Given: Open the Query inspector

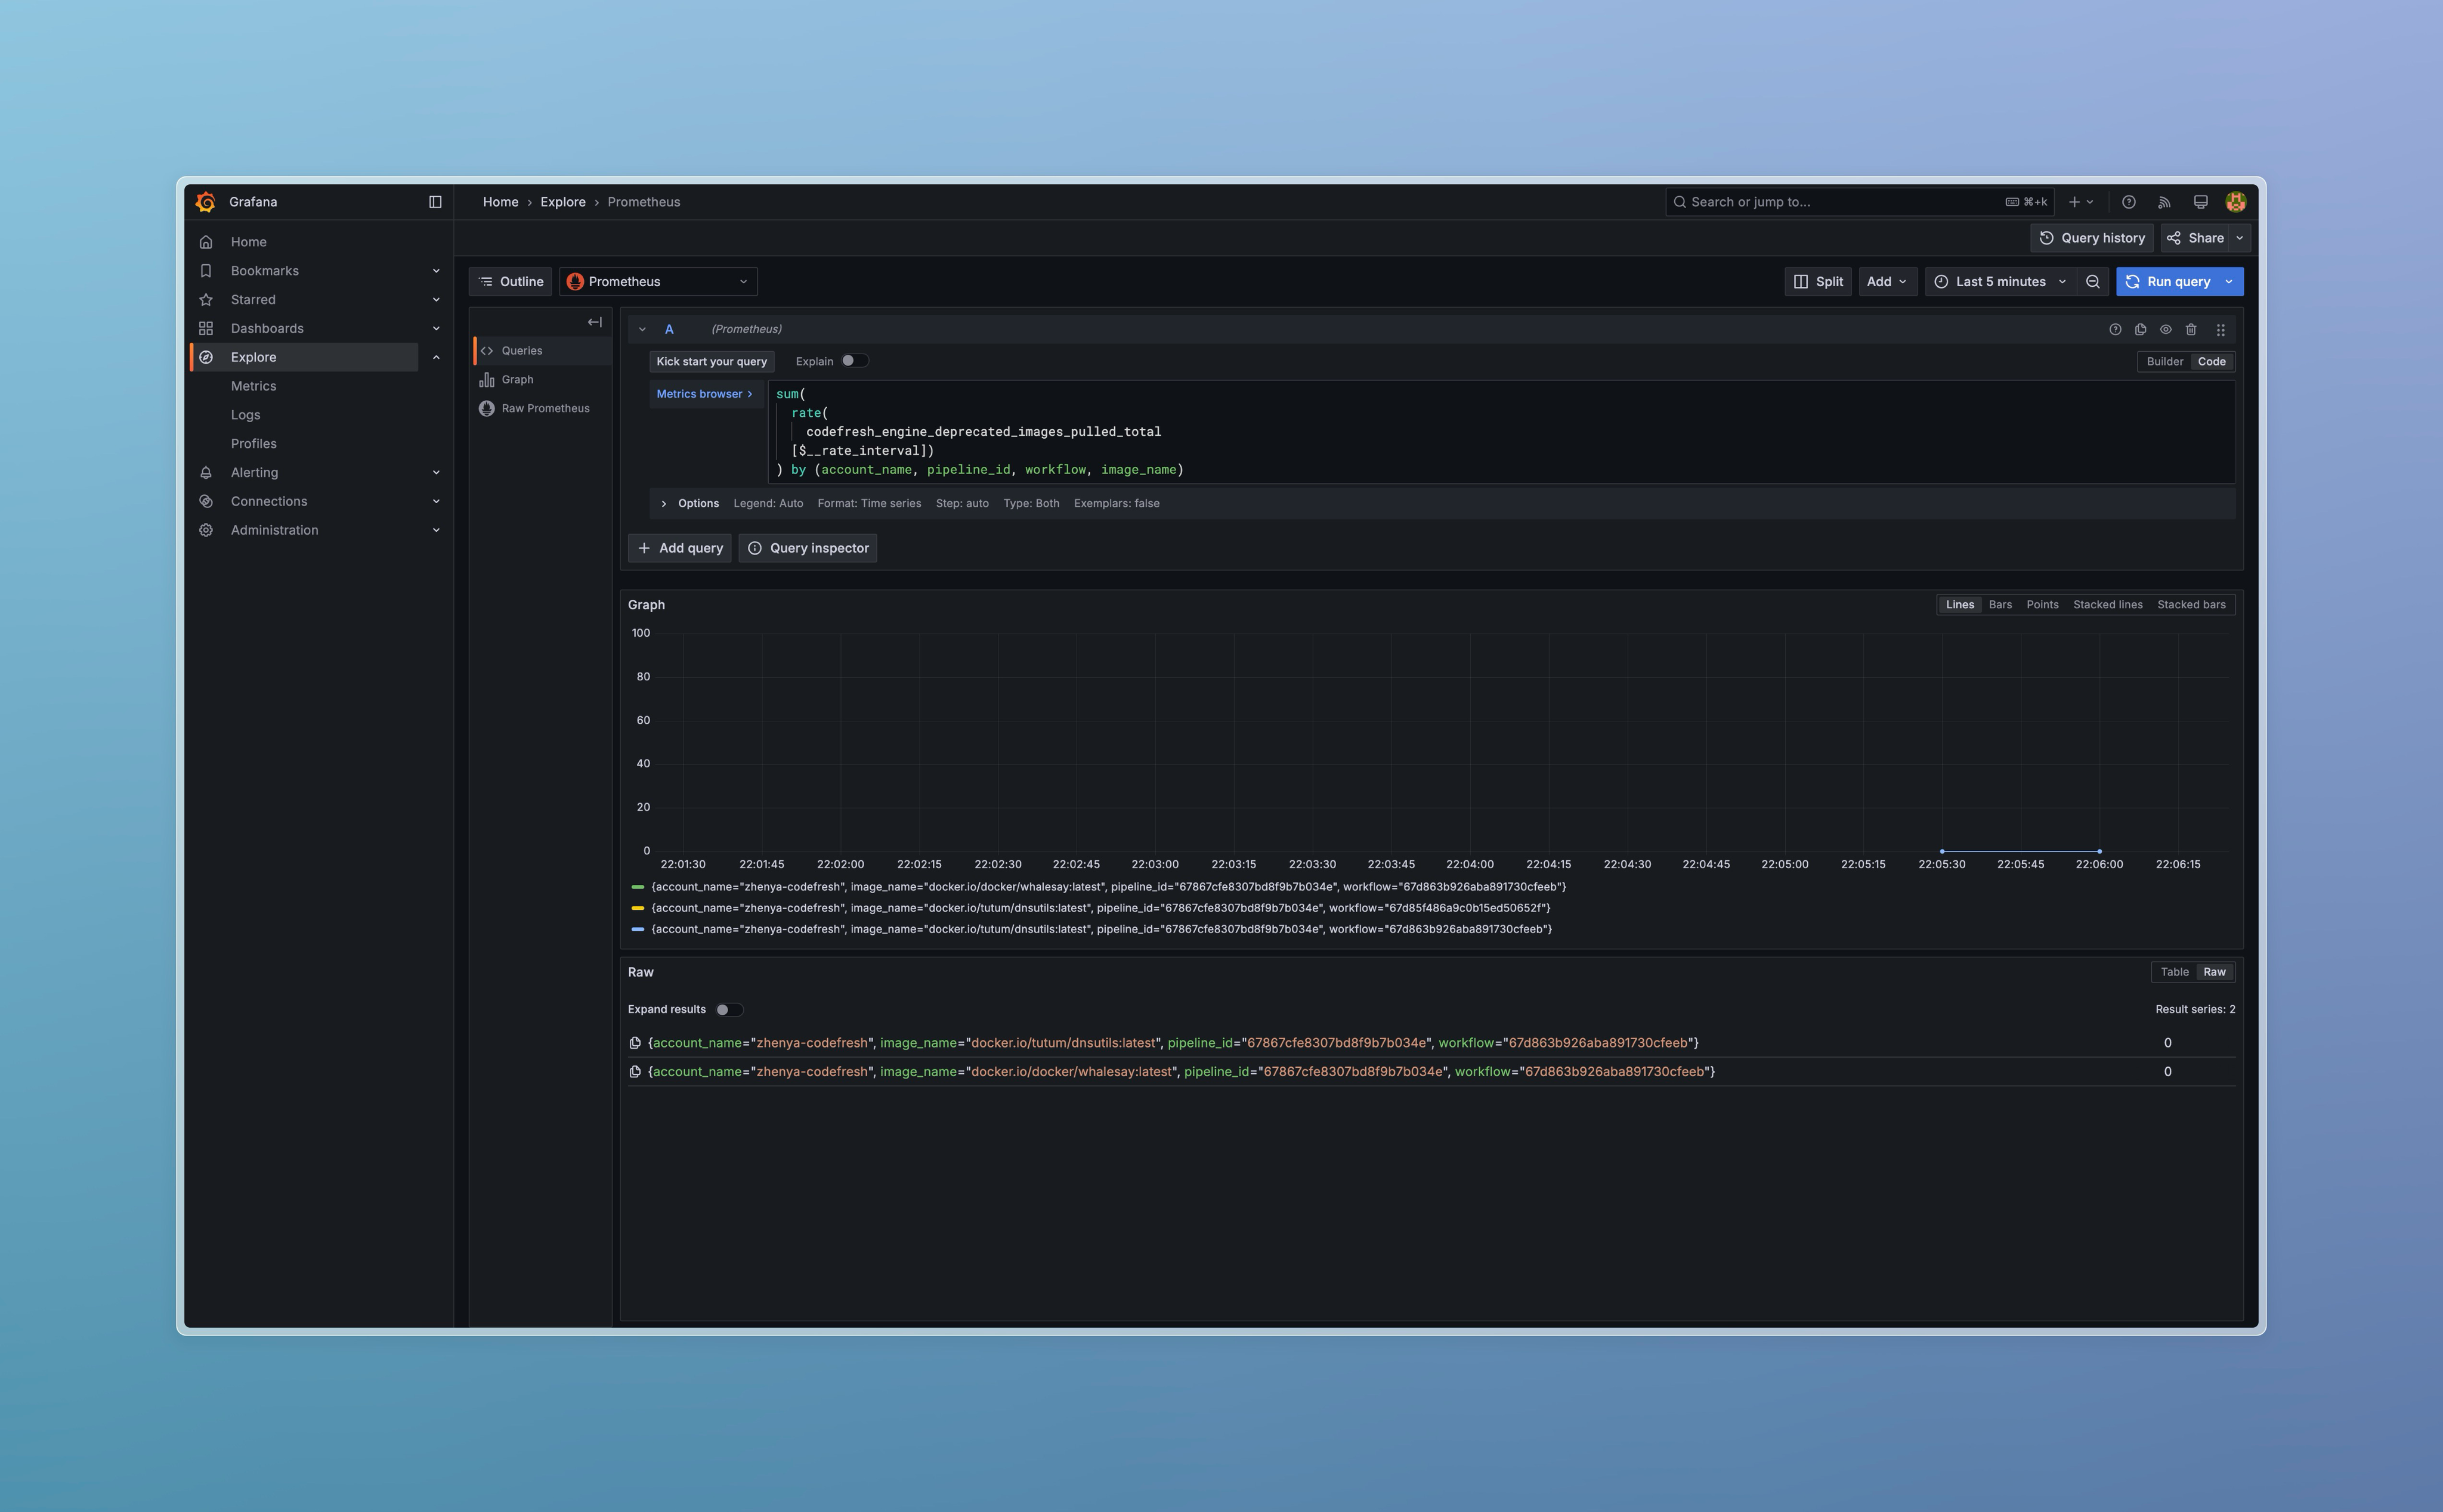Looking at the screenshot, I should pos(808,548).
